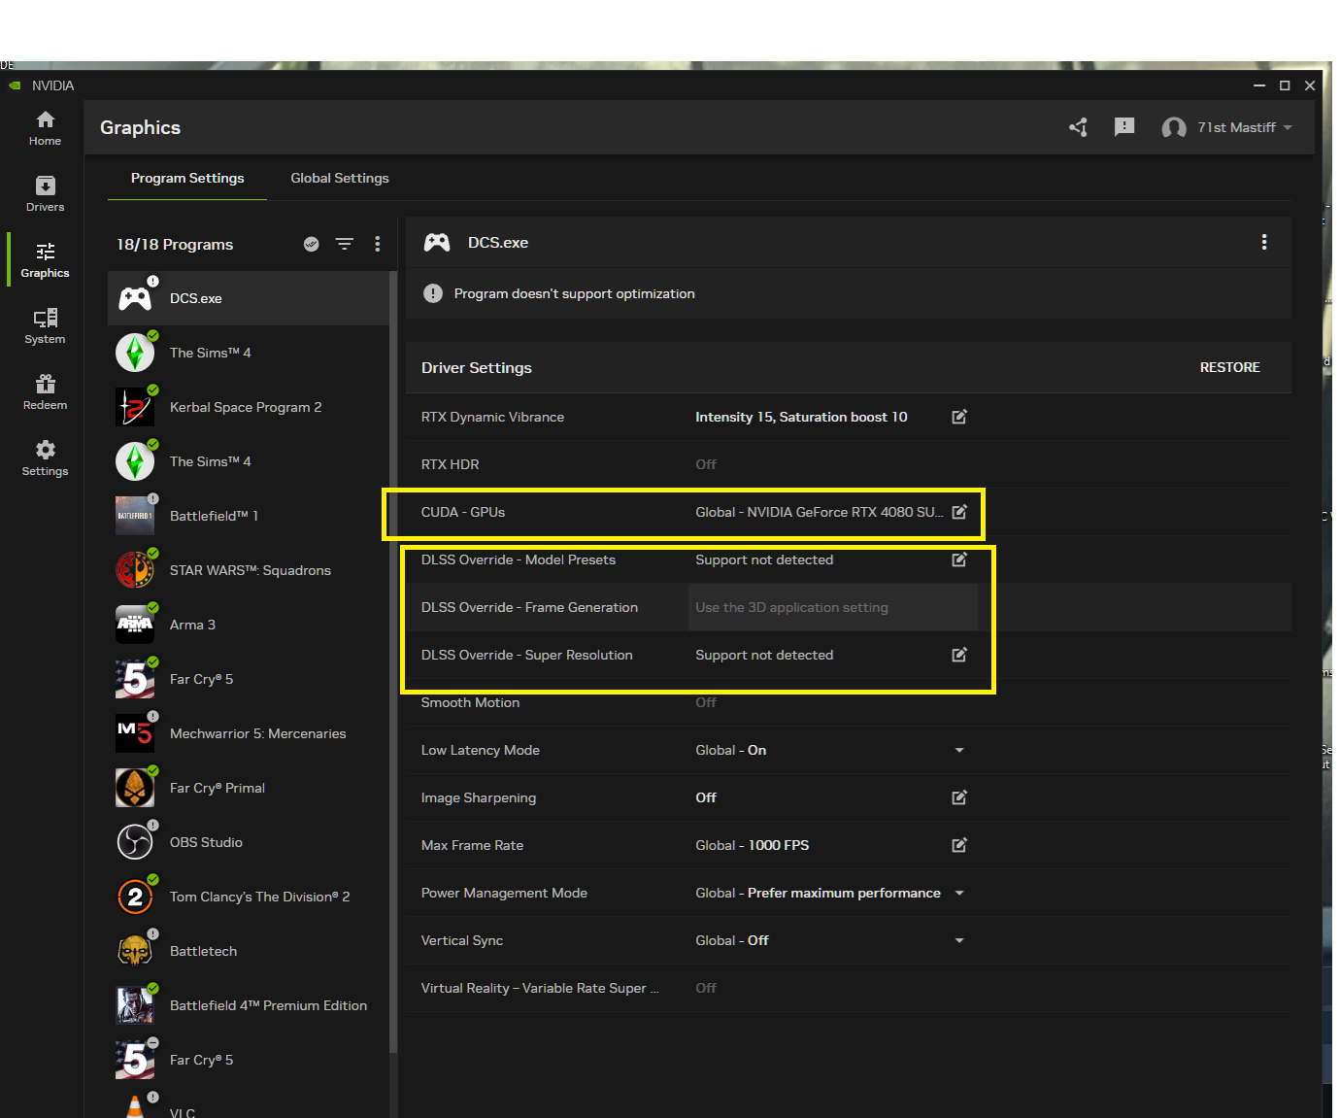The width and height of the screenshot is (1340, 1118).
Task: Select the Program Settings tab
Action: coord(187,178)
